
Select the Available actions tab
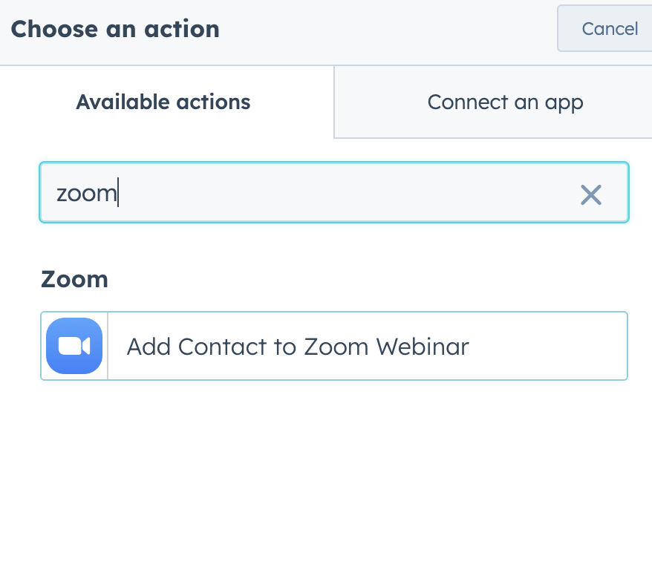(163, 102)
